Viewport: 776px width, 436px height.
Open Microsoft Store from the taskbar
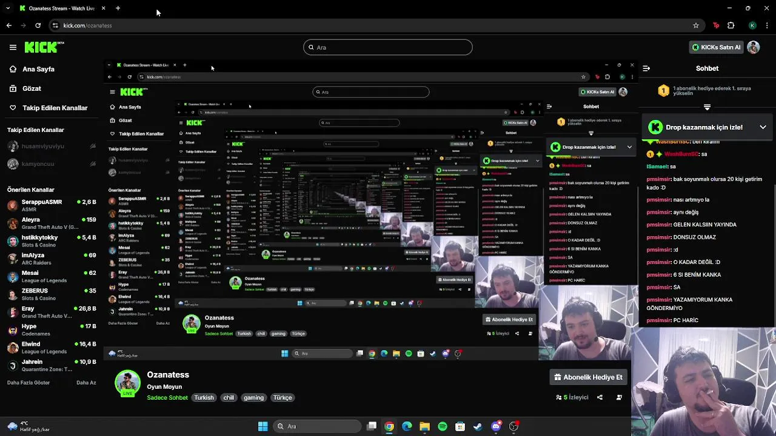460,426
